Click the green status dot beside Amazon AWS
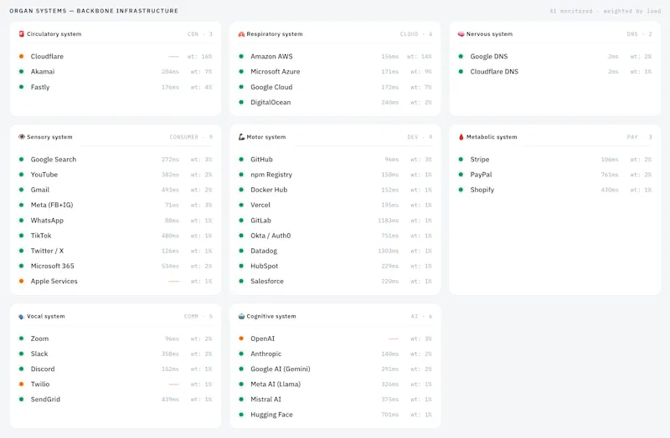The height and width of the screenshot is (438, 670). 241,56
